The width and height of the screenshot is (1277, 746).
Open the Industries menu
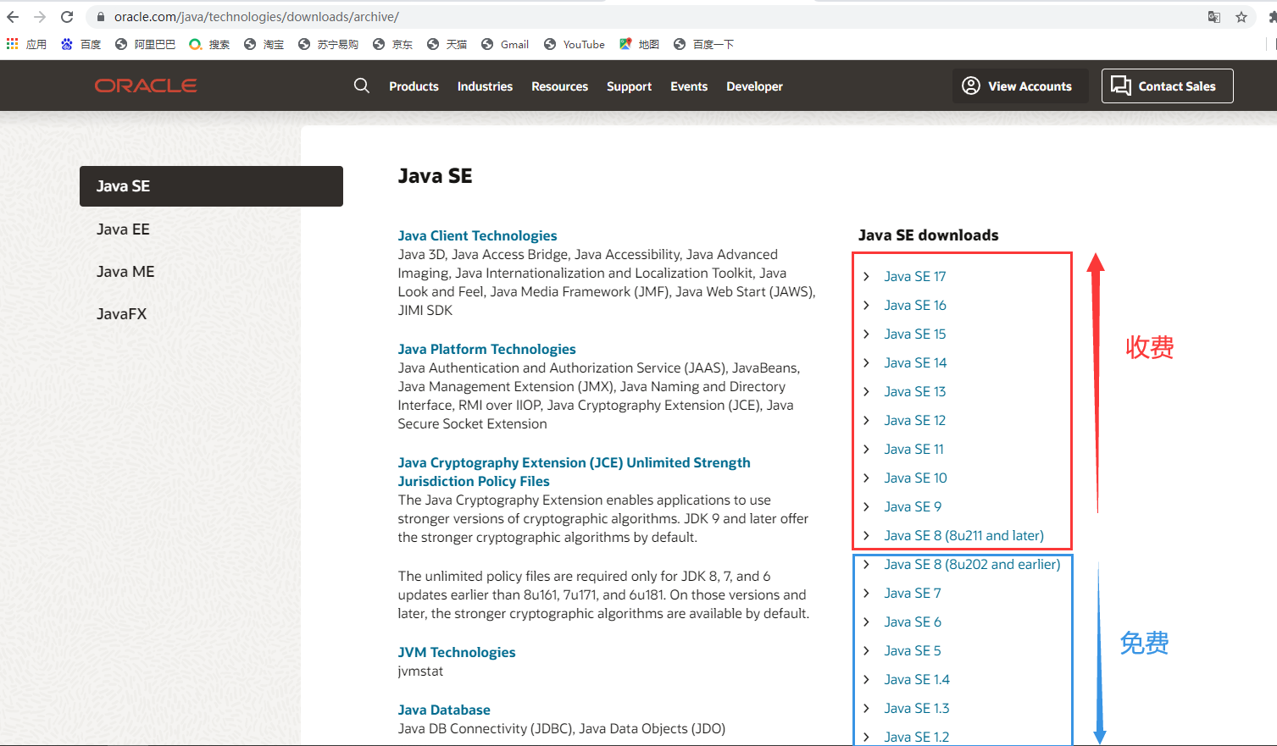(485, 86)
